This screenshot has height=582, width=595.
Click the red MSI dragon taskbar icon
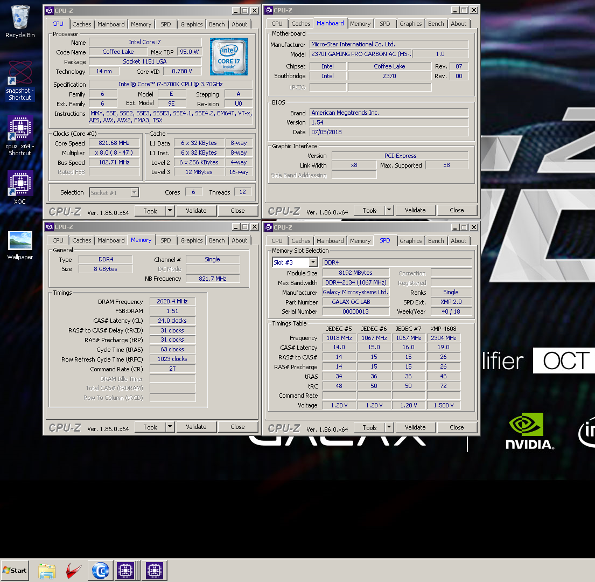[73, 571]
